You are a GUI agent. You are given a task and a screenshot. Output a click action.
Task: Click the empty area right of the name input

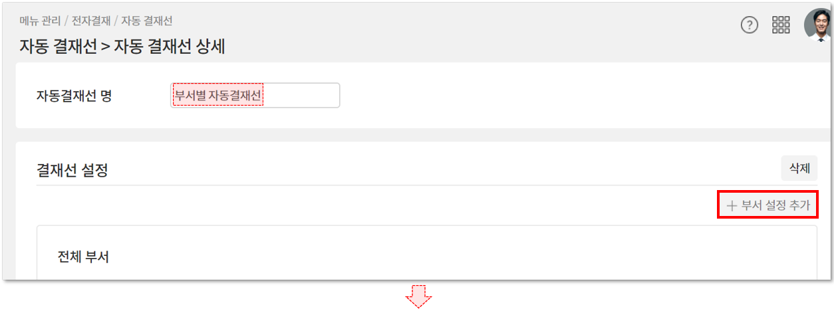[x=565, y=96]
